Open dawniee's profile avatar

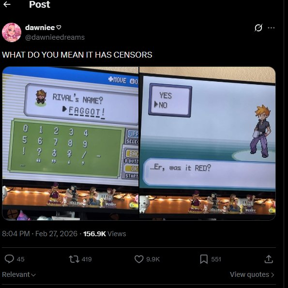click(x=12, y=32)
